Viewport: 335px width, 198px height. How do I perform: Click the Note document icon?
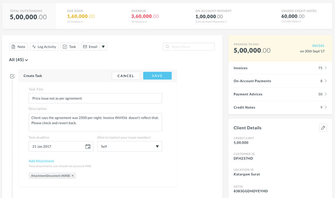click(x=13, y=47)
